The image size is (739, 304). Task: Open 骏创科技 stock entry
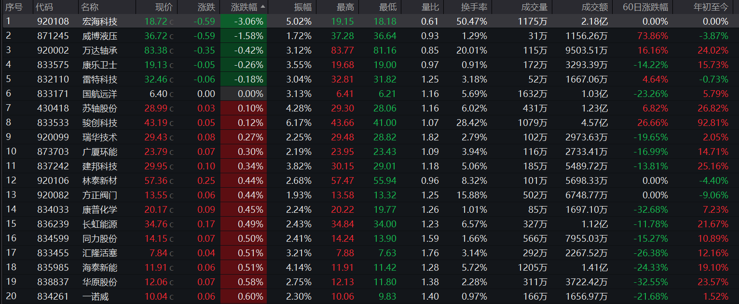(x=100, y=123)
